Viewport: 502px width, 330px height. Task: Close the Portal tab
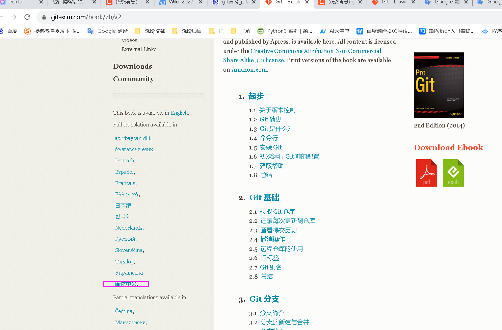tap(41, 2)
